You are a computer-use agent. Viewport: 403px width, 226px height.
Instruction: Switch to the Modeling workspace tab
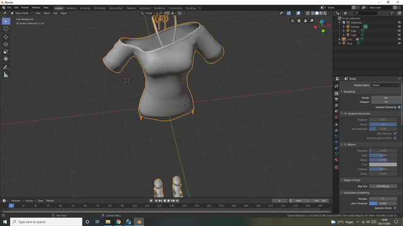coord(71,8)
